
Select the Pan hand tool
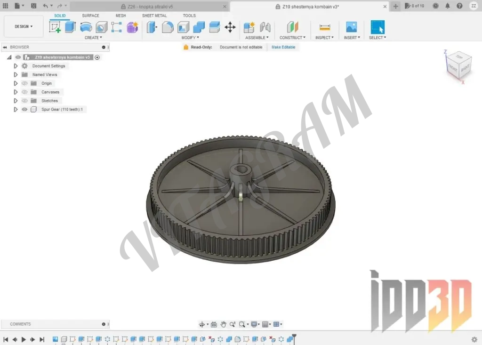coord(223,324)
